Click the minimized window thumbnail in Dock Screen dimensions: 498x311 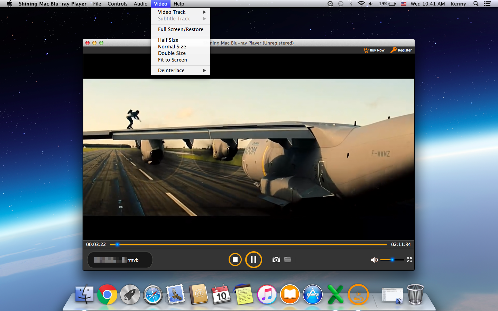coord(392,296)
